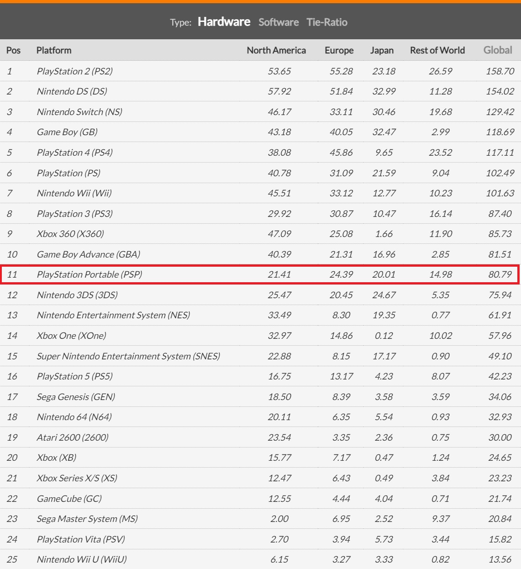Viewport: 521px width, 569px height.
Task: Sort by North America column header
Action: pyautogui.click(x=276, y=50)
